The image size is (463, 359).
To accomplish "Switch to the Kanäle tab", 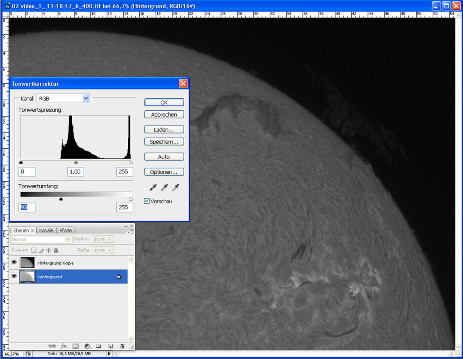I will pyautogui.click(x=46, y=231).
